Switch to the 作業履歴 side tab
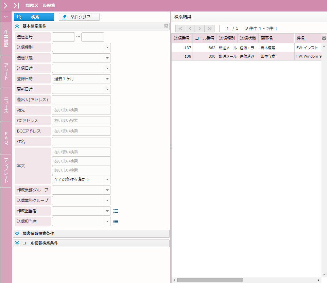This screenshot has height=283, width=327. (x=6, y=39)
